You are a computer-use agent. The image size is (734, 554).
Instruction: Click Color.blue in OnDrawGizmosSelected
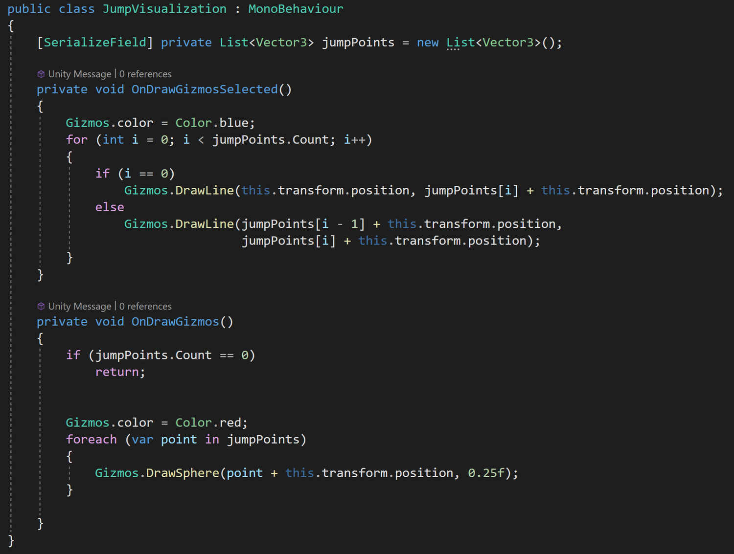[212, 123]
